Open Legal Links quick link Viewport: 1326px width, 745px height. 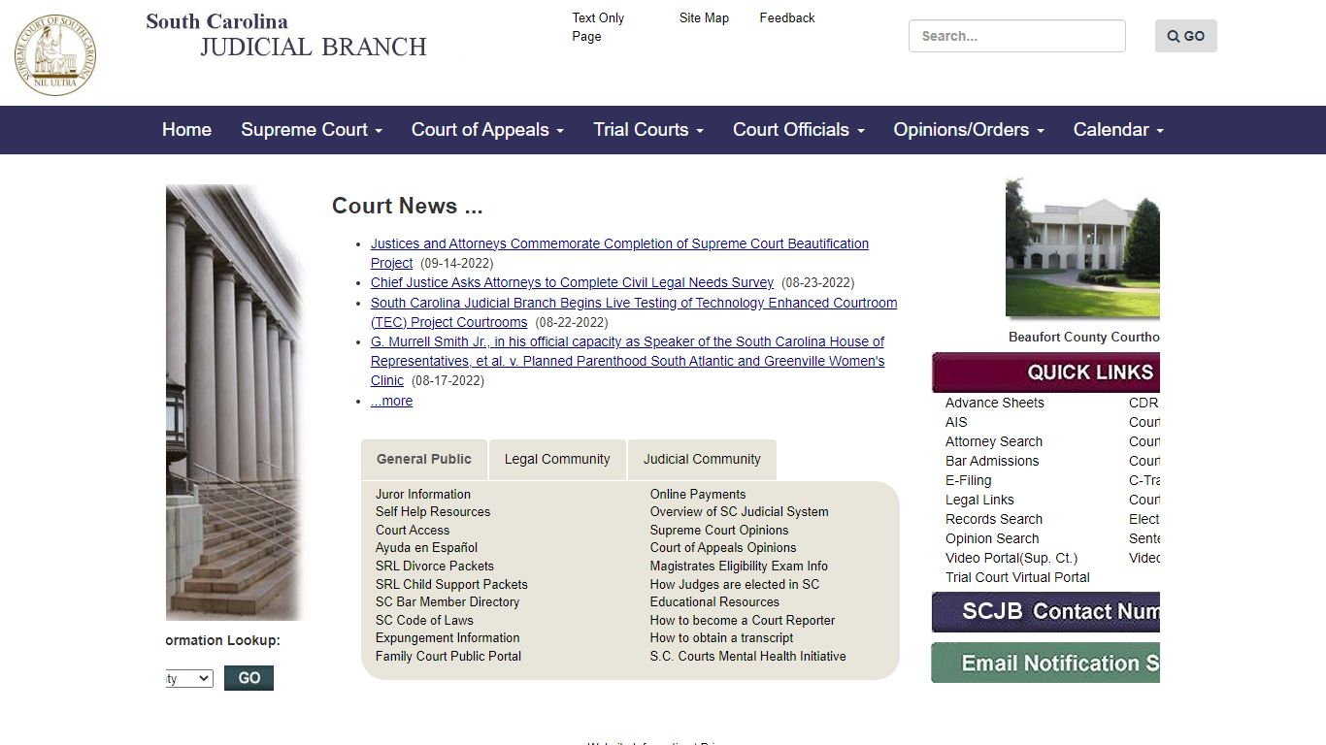tap(979, 500)
